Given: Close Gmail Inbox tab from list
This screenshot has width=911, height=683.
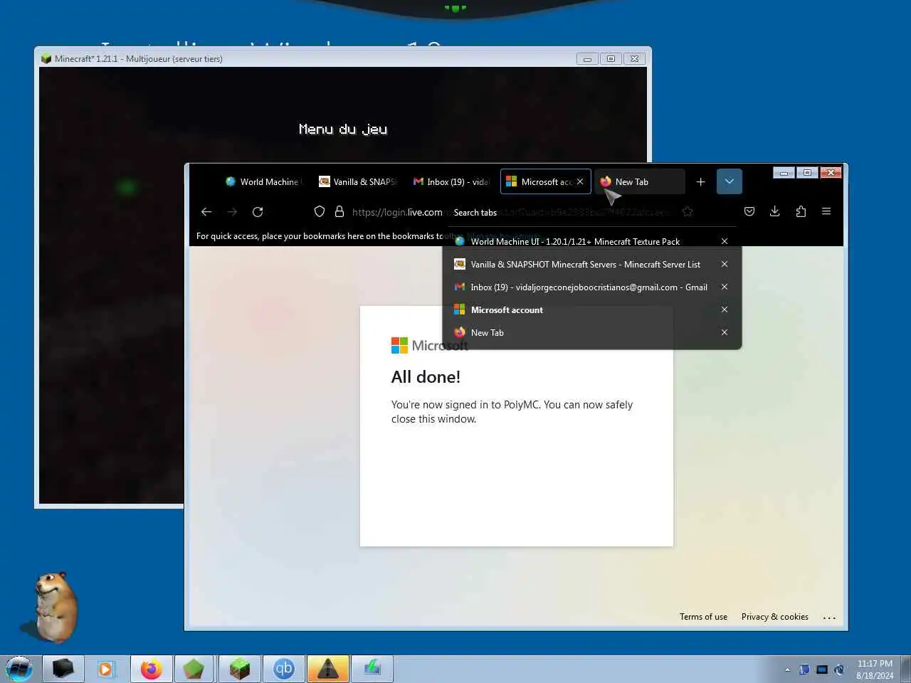Looking at the screenshot, I should (x=725, y=287).
